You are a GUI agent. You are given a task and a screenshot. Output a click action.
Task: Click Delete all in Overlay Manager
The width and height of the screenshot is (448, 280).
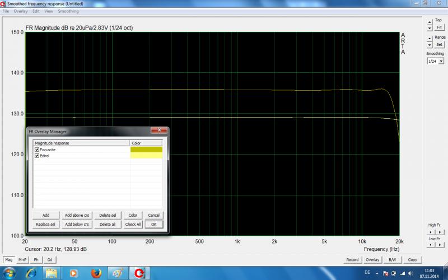click(x=107, y=224)
